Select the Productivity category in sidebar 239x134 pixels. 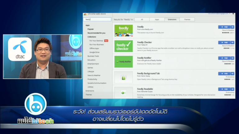[x=92, y=79]
